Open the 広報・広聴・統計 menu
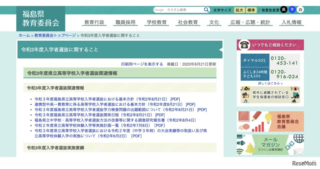The image size is (320, 169). 250,22
